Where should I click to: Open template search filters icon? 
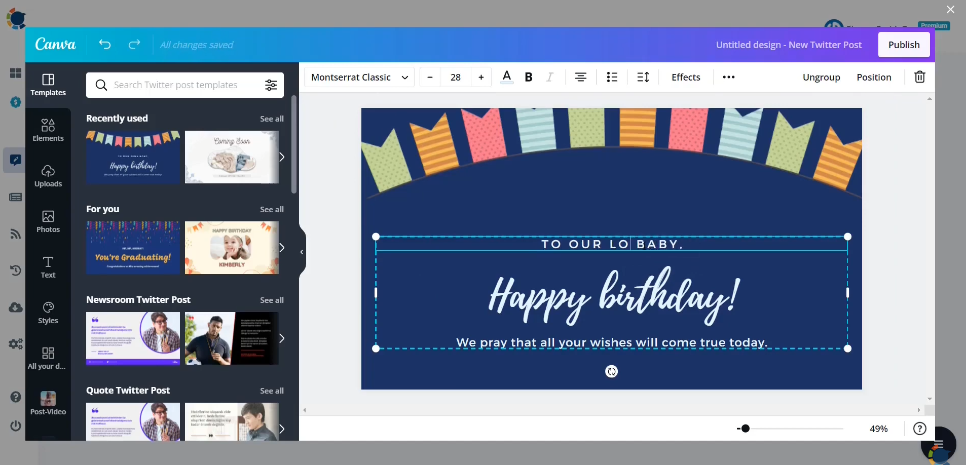(x=271, y=85)
